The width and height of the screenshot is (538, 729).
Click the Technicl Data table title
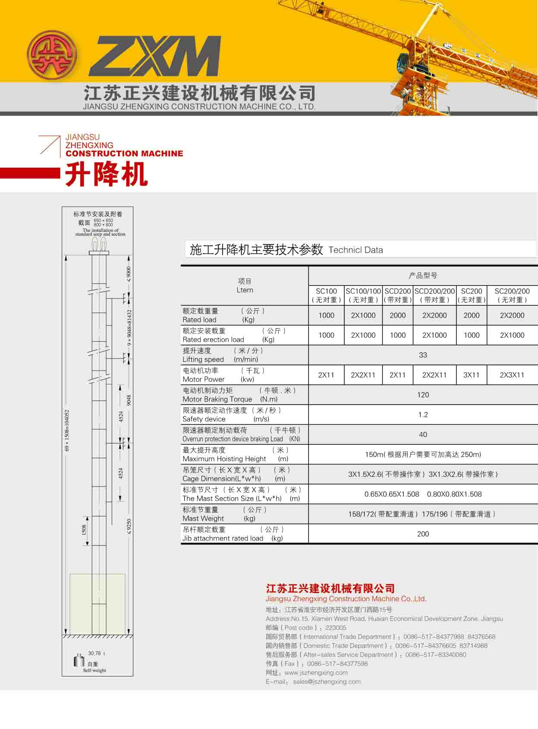(x=286, y=250)
